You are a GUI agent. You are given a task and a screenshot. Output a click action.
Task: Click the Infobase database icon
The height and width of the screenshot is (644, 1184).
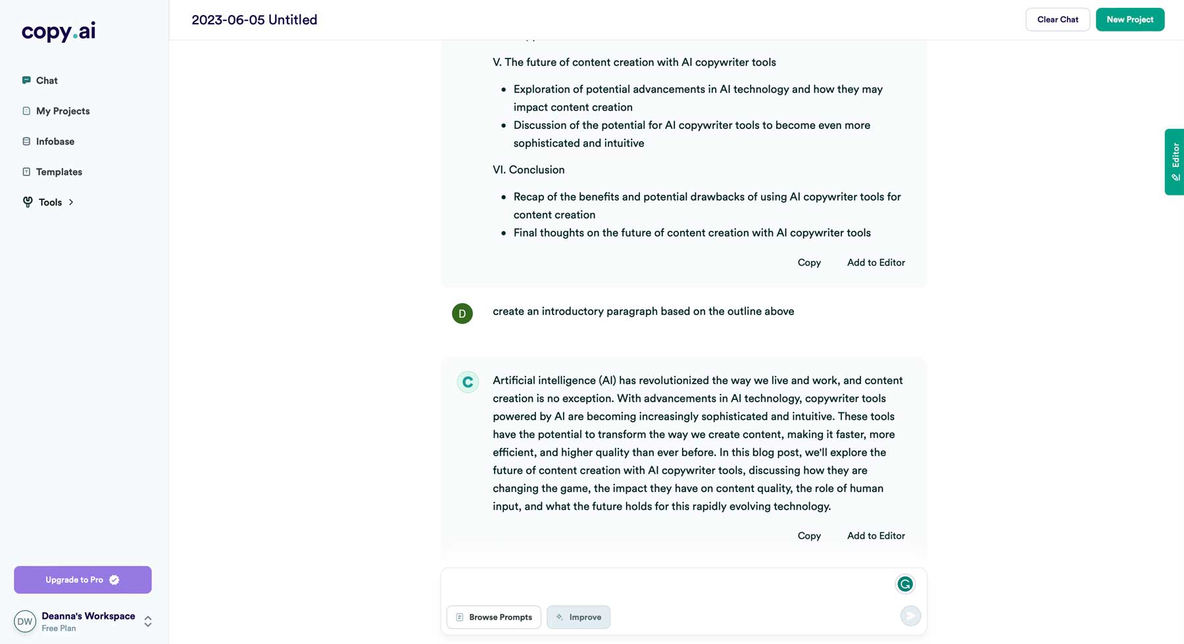click(x=26, y=141)
